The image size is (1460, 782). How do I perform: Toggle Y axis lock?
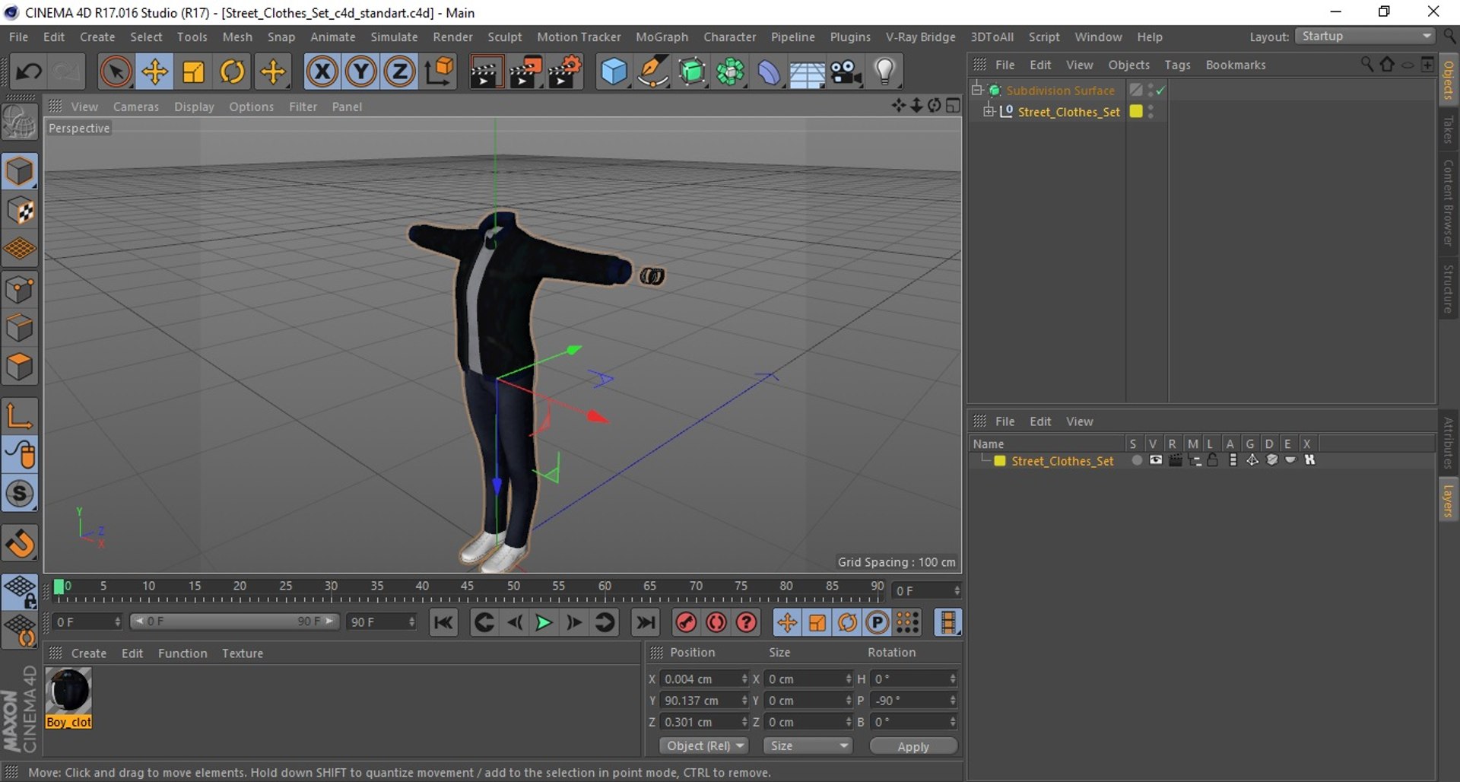pyautogui.click(x=361, y=72)
